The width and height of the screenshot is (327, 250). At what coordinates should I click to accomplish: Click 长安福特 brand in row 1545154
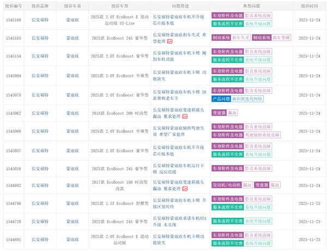pos(40,56)
